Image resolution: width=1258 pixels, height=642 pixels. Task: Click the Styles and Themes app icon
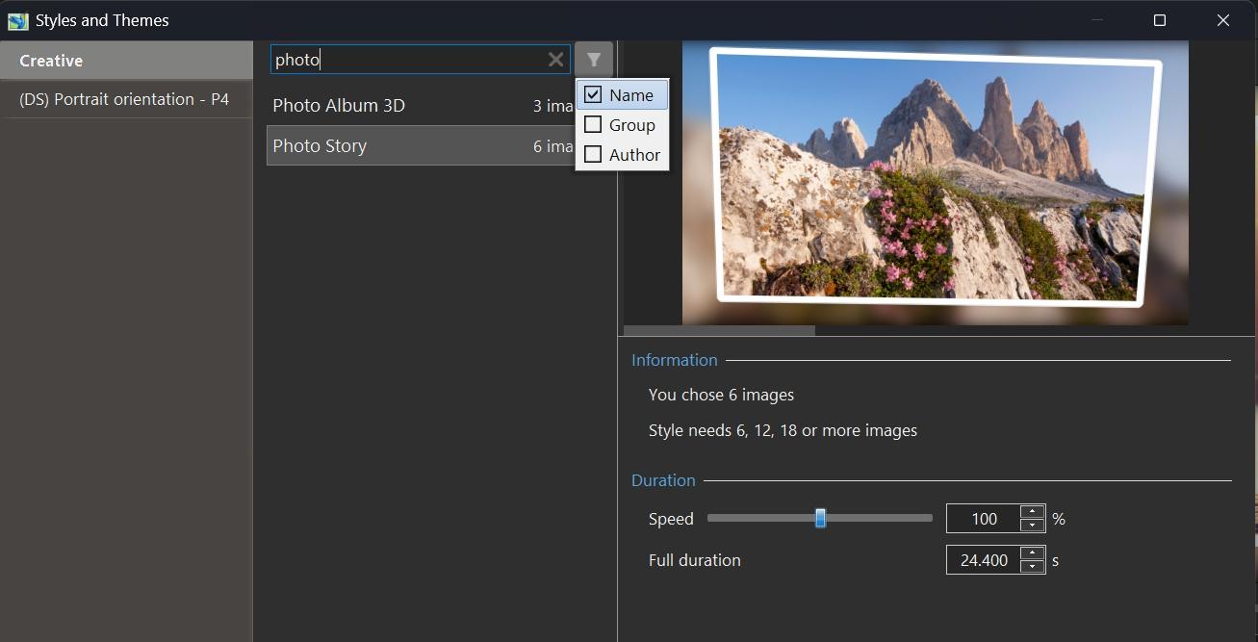(17, 20)
